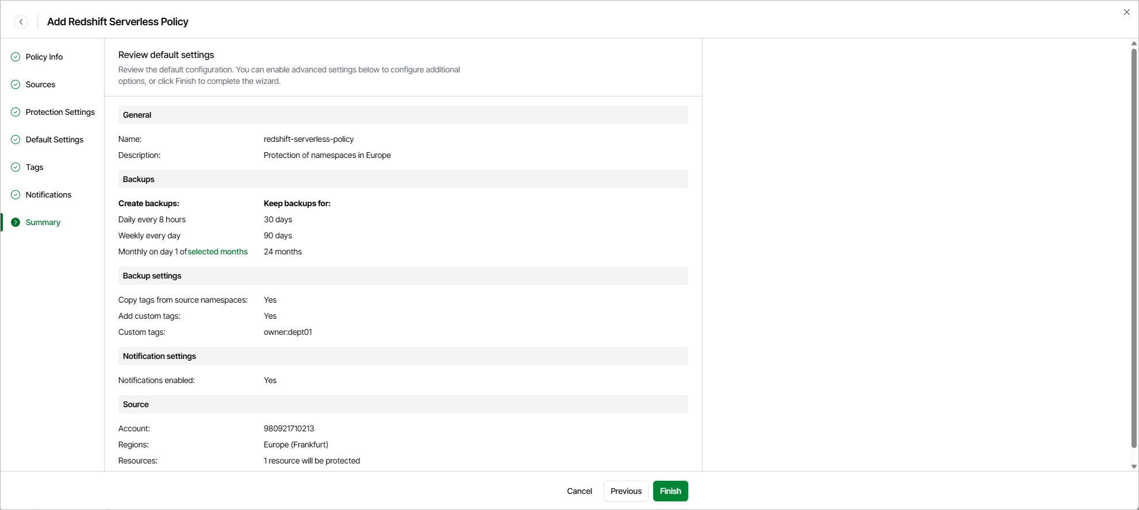Click the Policy Info checkmark icon
The height and width of the screenshot is (510, 1139).
16,57
